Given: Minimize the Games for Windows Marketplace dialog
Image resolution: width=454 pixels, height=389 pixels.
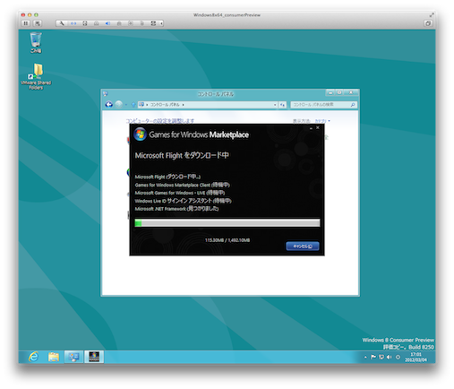Looking at the screenshot, I should pos(311,128).
